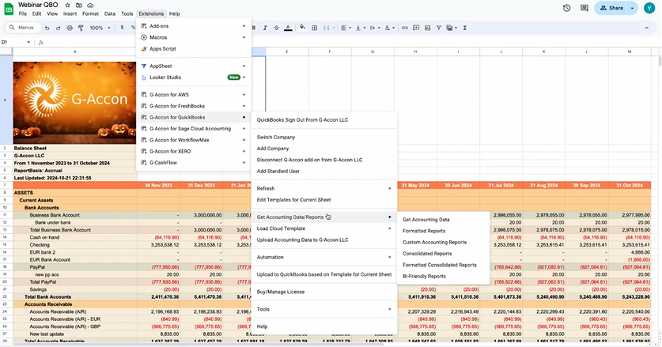This screenshot has width=662, height=347.
Task: Open text rotation dropdown
Action: 389,28
